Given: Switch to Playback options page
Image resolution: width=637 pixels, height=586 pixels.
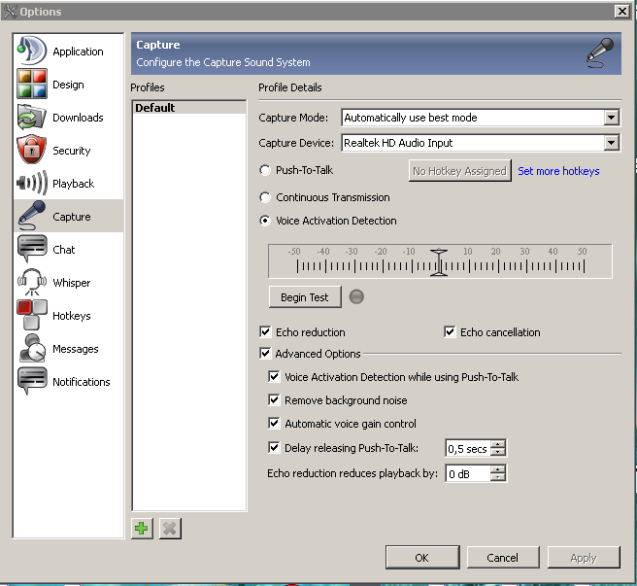Looking at the screenshot, I should [x=68, y=183].
